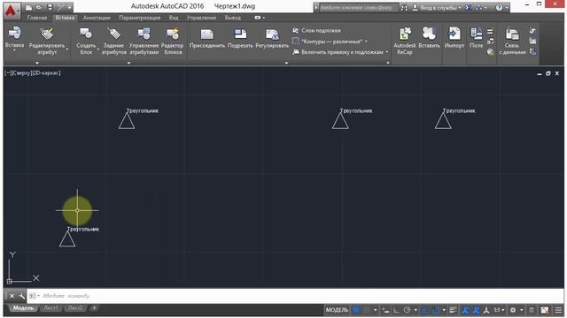Click the New drawing icon in quick access toolbar
The image size is (567, 318).
pyautogui.click(x=29, y=7)
